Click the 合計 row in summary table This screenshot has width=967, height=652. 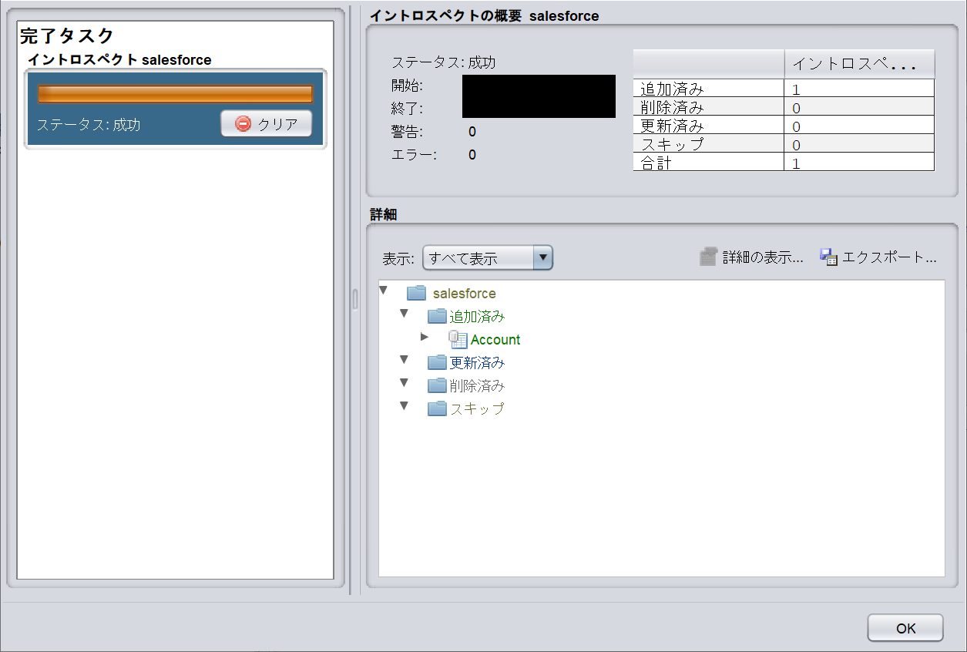784,162
